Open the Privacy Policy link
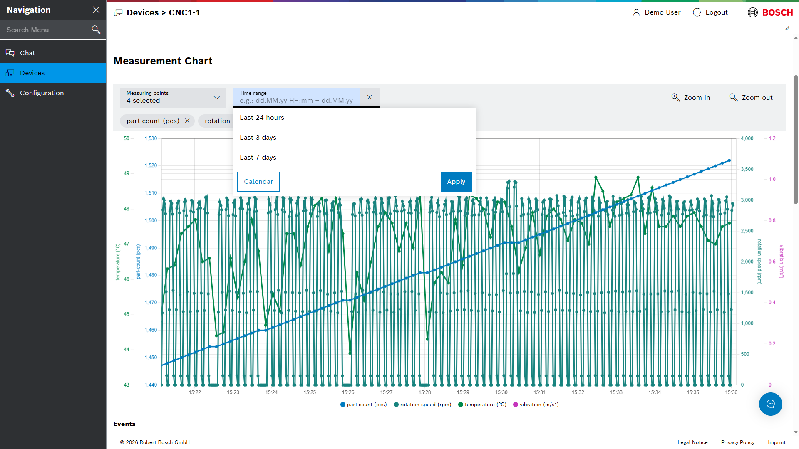Screen dimensions: 799x449 [738, 442]
